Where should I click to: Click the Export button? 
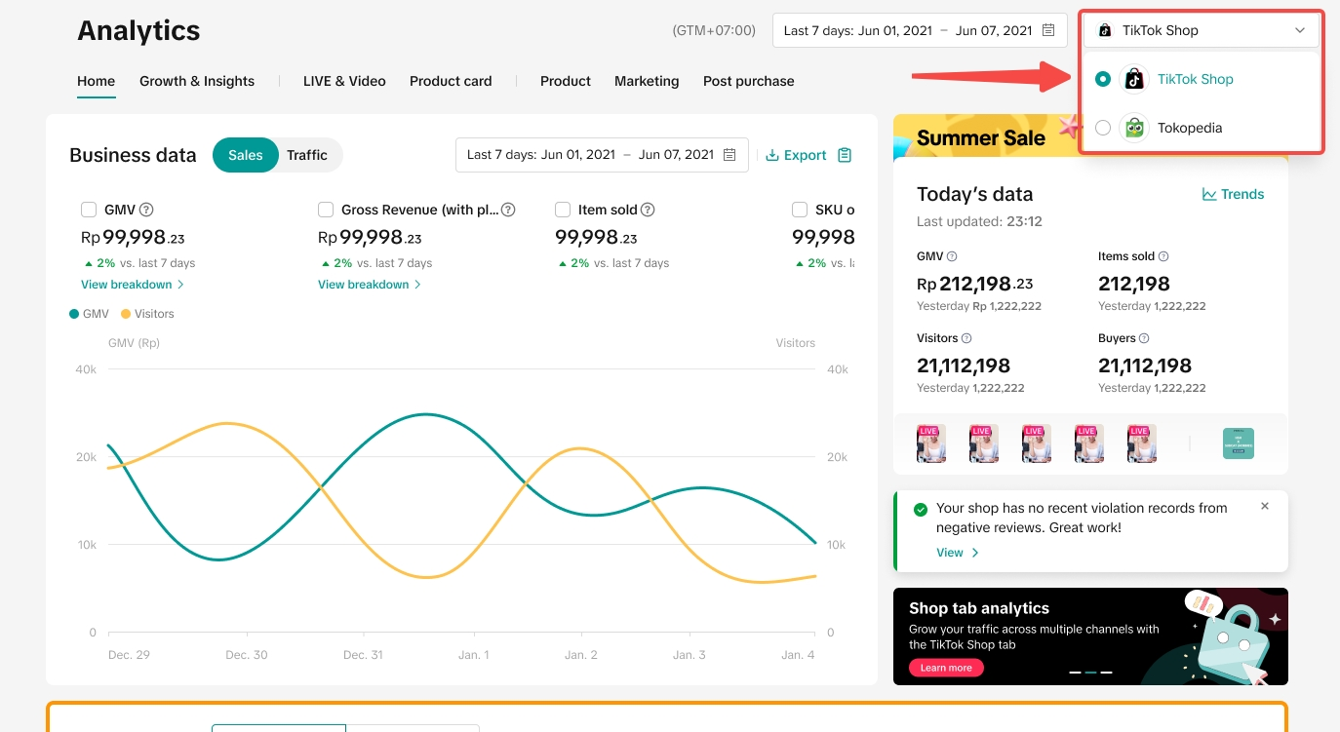pos(796,155)
